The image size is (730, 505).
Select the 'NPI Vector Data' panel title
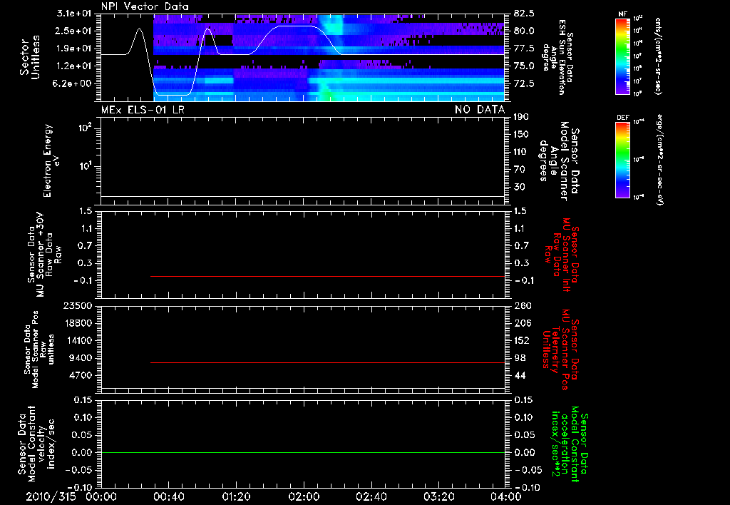145,6
